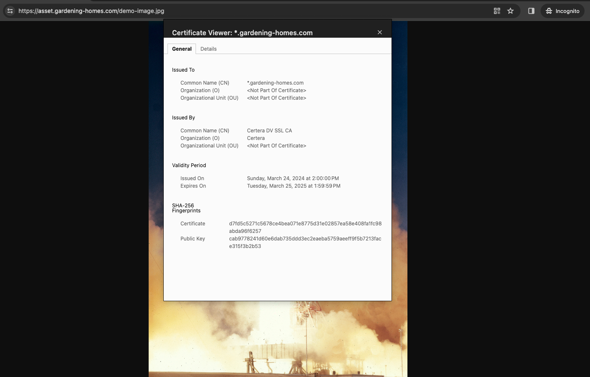Click the Issued To common name value
590x377 pixels.
click(275, 83)
